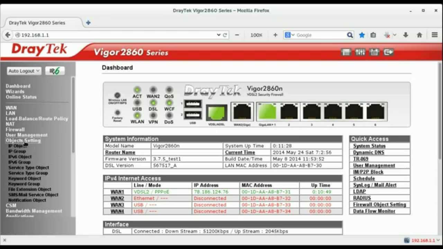This screenshot has width=443, height=249.
Task: Expand the Firewall sidebar menu
Action: tap(15, 129)
